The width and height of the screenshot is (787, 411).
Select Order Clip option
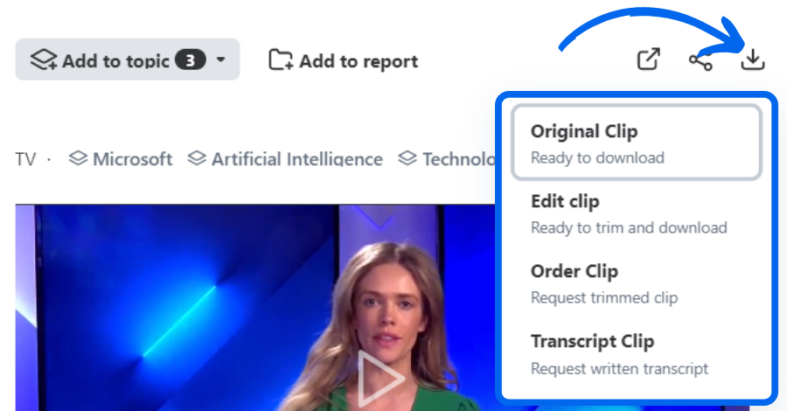click(x=637, y=283)
